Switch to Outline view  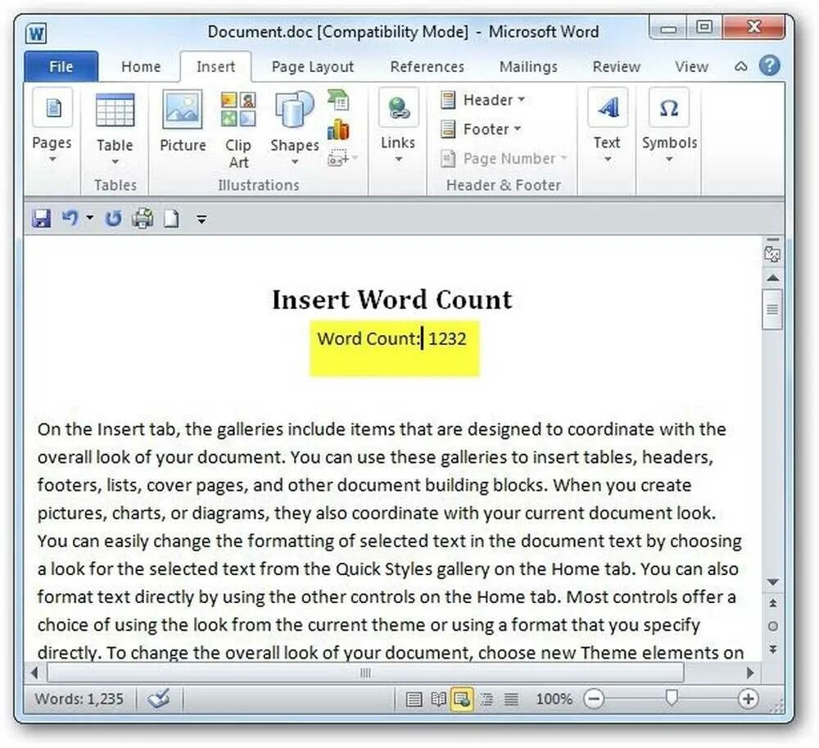pyautogui.click(x=486, y=699)
